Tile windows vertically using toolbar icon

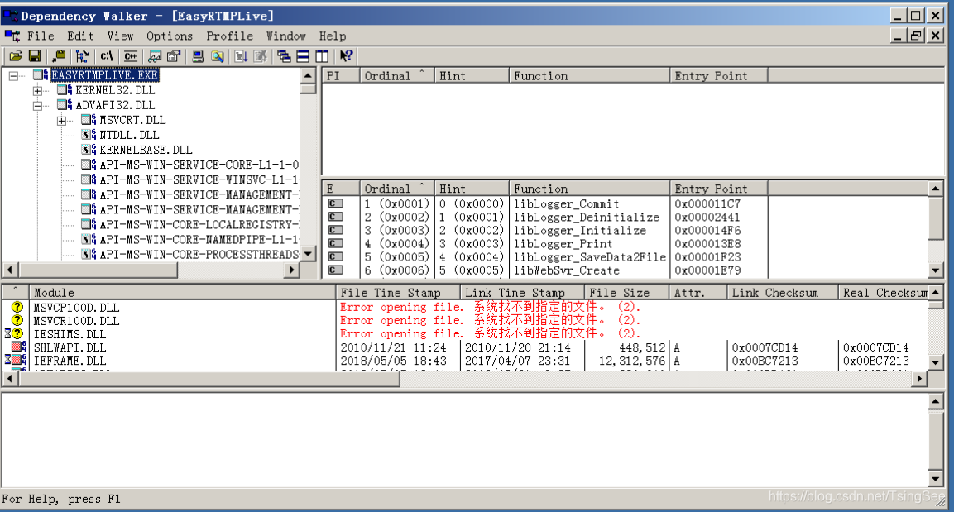[x=322, y=56]
